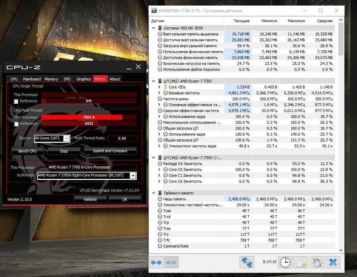This screenshot has width=357, height=277.
Task: Expand the Core VIDs row
Action: coord(159,87)
